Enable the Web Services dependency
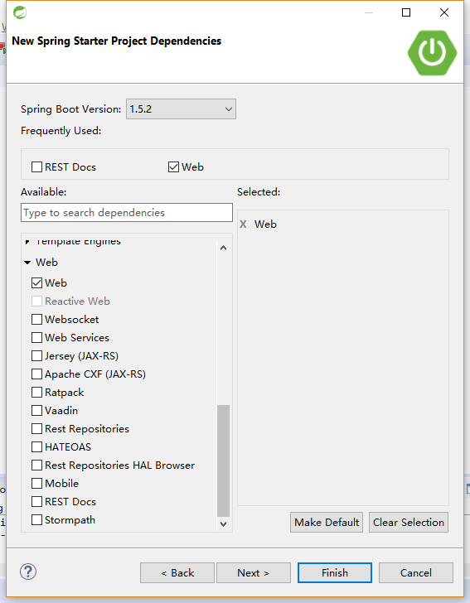The height and width of the screenshot is (603, 470). [37, 338]
